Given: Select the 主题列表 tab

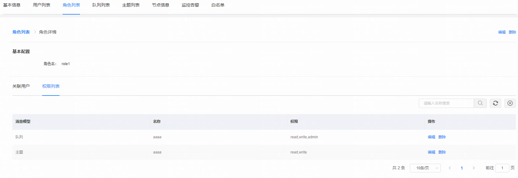Looking at the screenshot, I should point(131,5).
